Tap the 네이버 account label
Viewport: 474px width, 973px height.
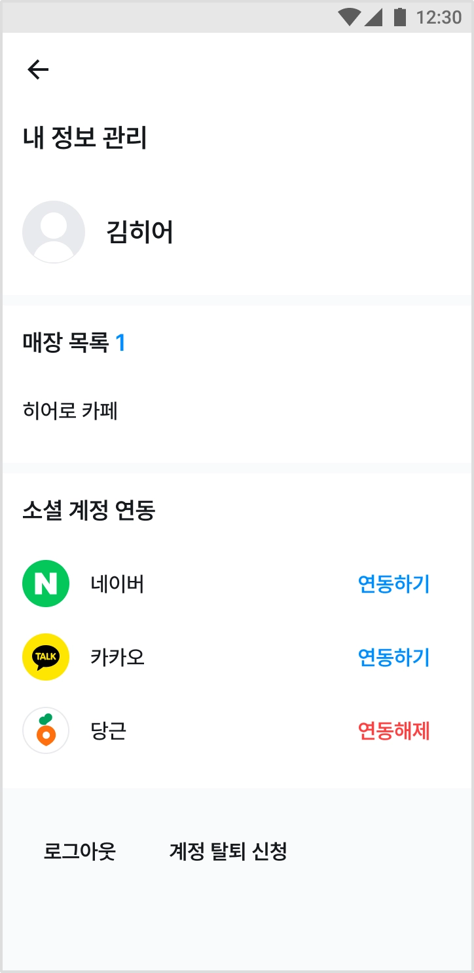118,584
